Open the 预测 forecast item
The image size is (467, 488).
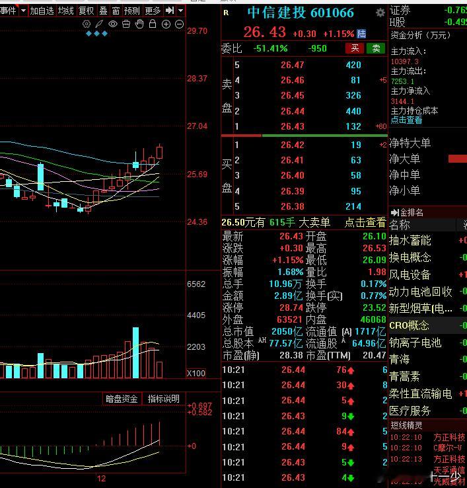tap(132, 11)
